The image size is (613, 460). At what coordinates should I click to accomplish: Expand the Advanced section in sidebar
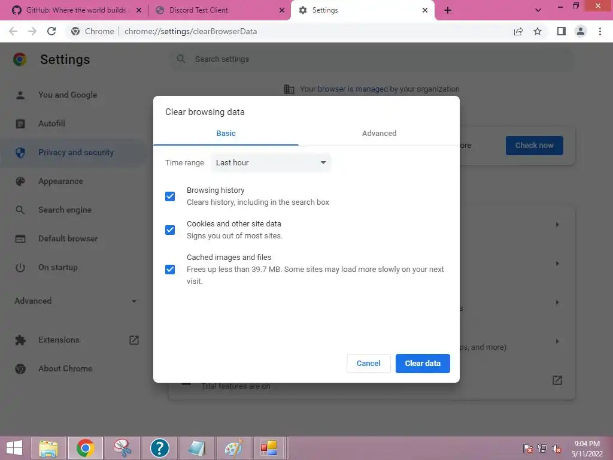click(75, 301)
